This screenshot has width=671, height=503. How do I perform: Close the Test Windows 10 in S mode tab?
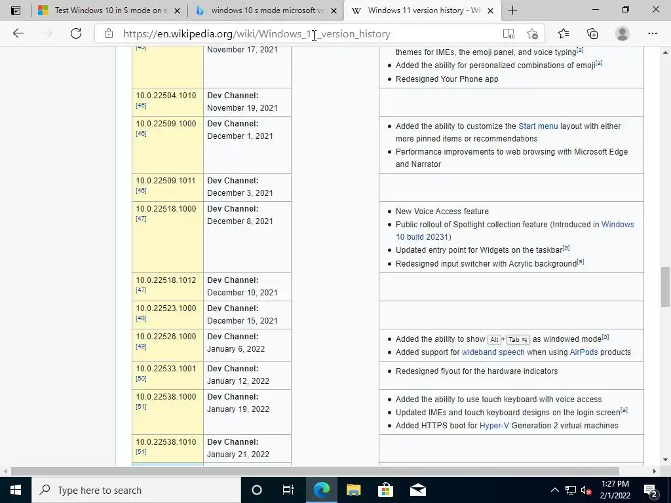pyautogui.click(x=177, y=10)
